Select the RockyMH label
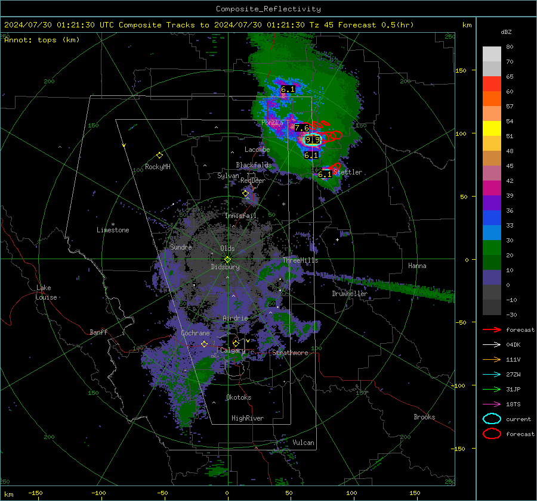Viewport: 537px width, 501px height. pos(158,167)
